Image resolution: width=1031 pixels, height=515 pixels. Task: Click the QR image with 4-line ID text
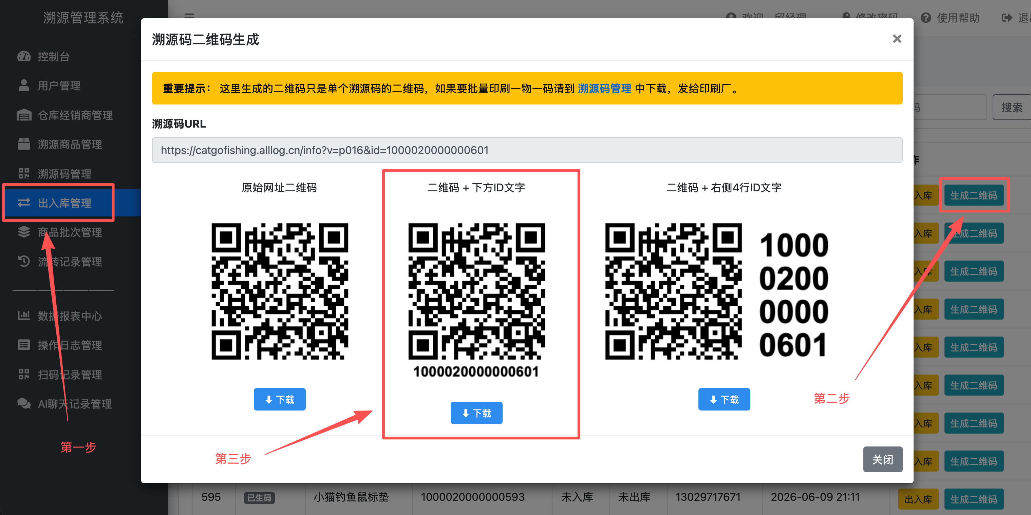pos(717,291)
